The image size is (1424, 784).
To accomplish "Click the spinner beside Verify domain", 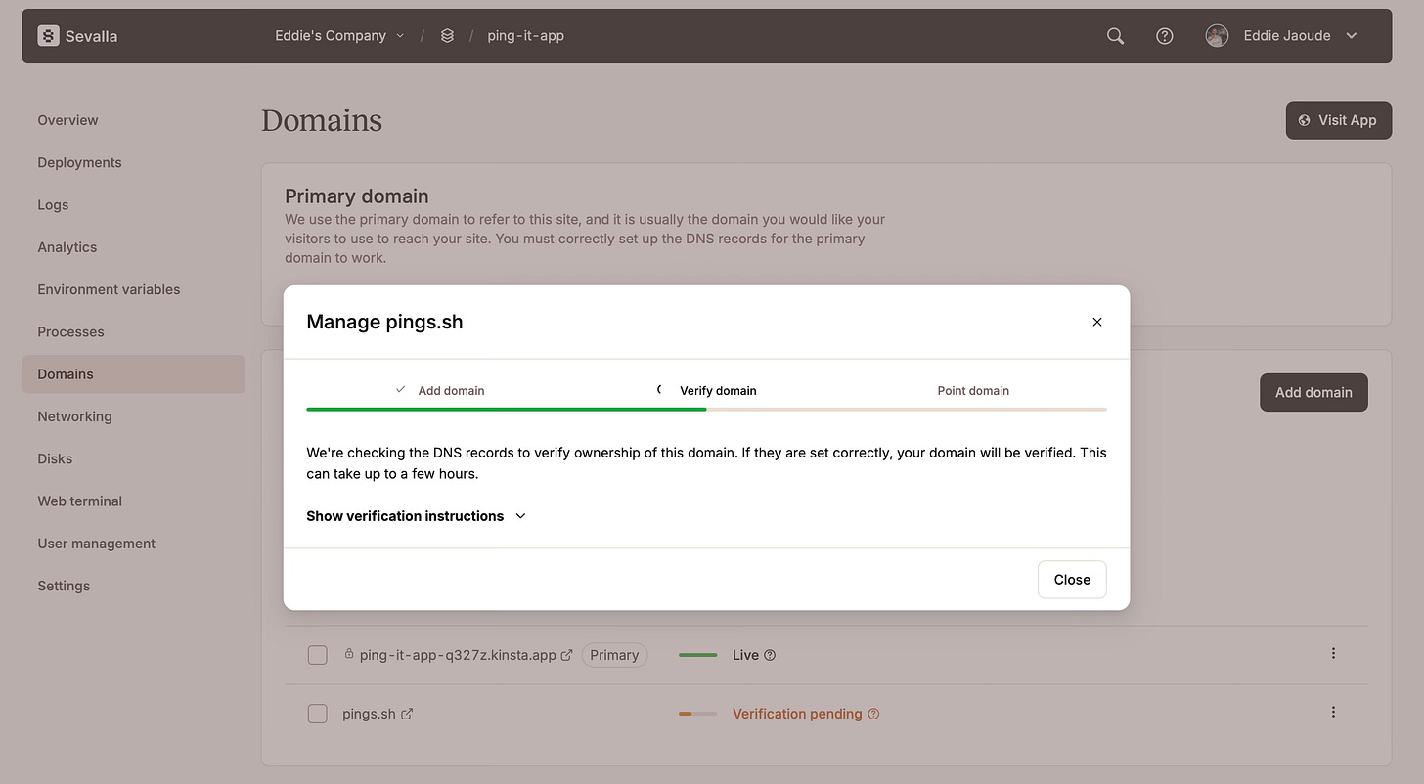I will (x=661, y=389).
